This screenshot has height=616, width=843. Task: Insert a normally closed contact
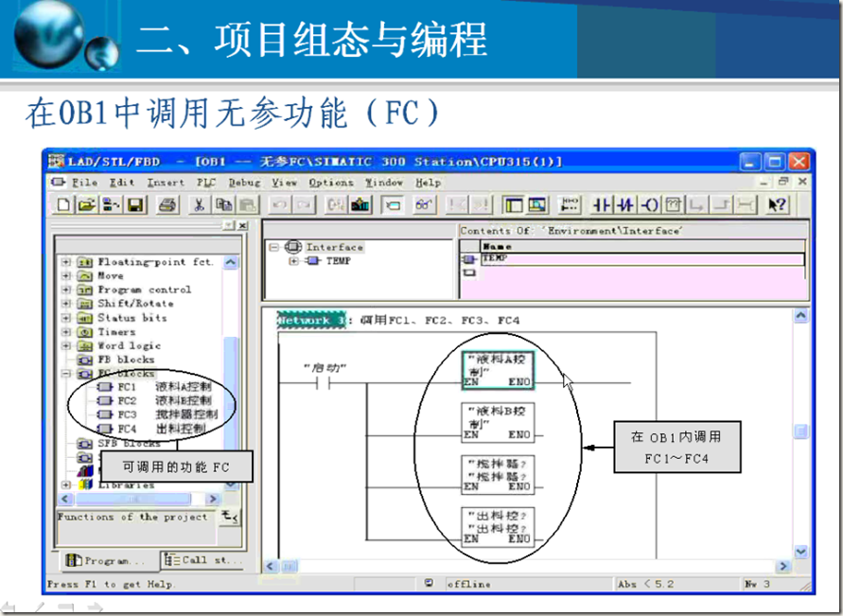point(625,204)
